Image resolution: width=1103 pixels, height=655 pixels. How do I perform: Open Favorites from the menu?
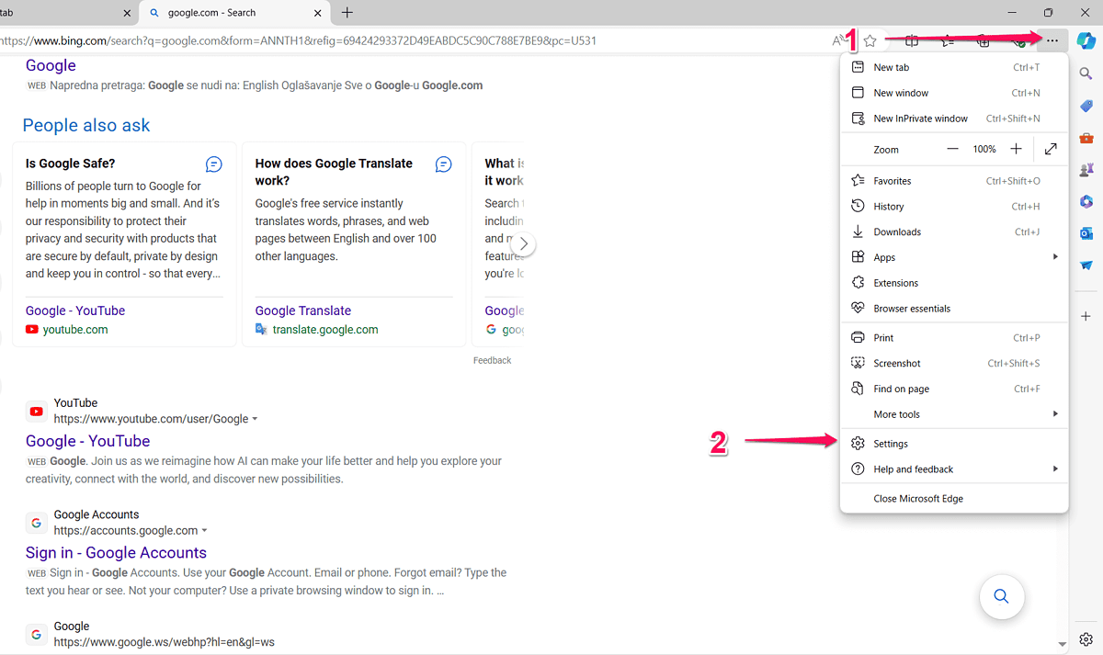954,181
